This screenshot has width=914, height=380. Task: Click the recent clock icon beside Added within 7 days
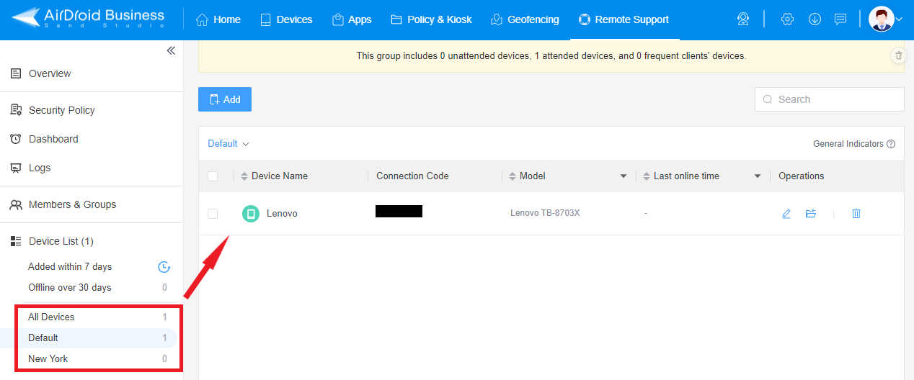click(x=164, y=267)
